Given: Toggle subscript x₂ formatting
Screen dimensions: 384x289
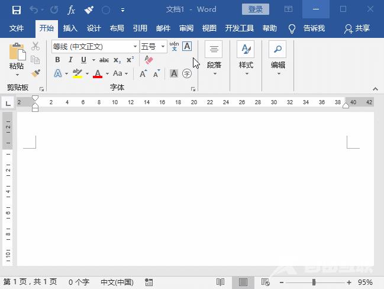Looking at the screenshot, I should pyautogui.click(x=117, y=60).
